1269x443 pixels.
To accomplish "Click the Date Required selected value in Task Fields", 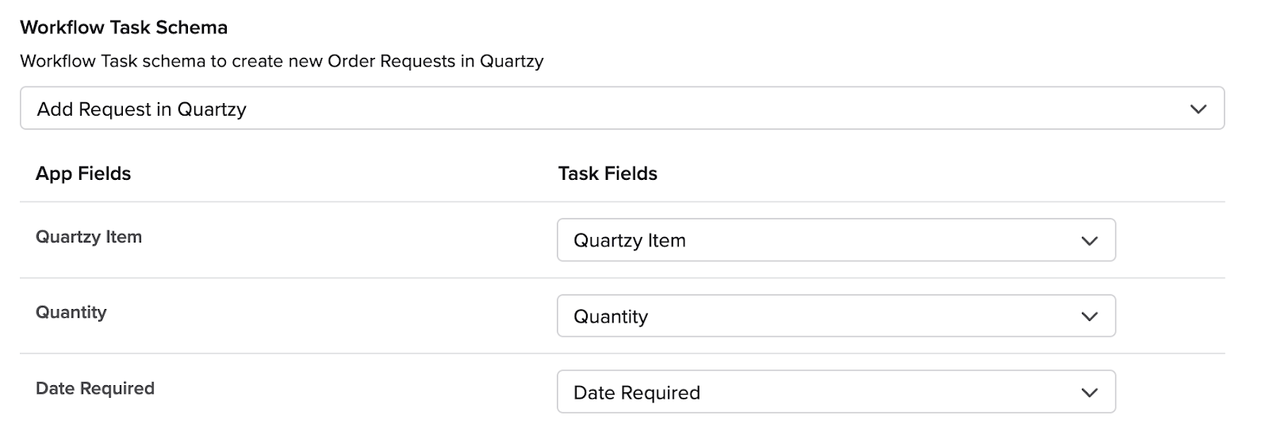I will click(x=637, y=393).
